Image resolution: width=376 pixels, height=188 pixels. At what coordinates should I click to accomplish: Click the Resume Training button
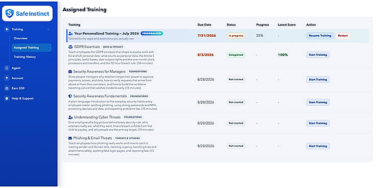(x=320, y=36)
